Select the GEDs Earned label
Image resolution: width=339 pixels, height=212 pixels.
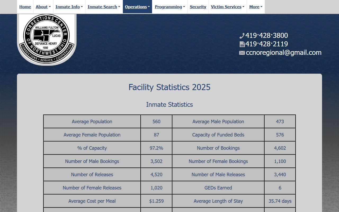(218, 188)
